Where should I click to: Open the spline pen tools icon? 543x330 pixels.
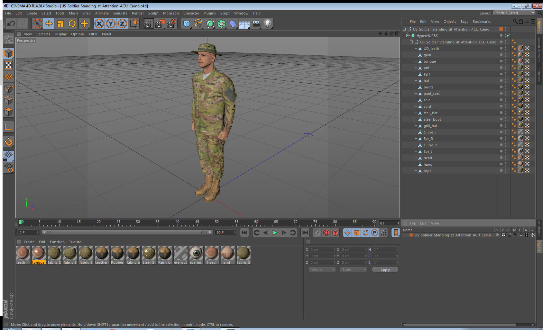pos(198,23)
